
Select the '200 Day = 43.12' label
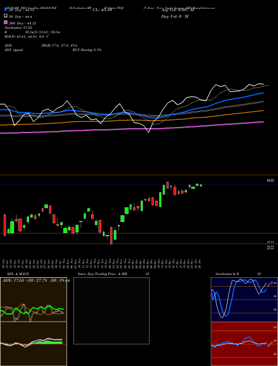click(22, 23)
